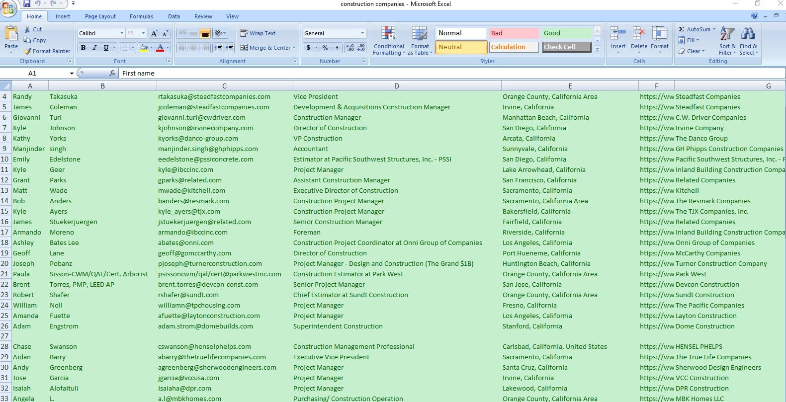Viewport: 786px width, 402px height.
Task: Open the font name dropdown showing Calibri
Action: tap(122, 33)
